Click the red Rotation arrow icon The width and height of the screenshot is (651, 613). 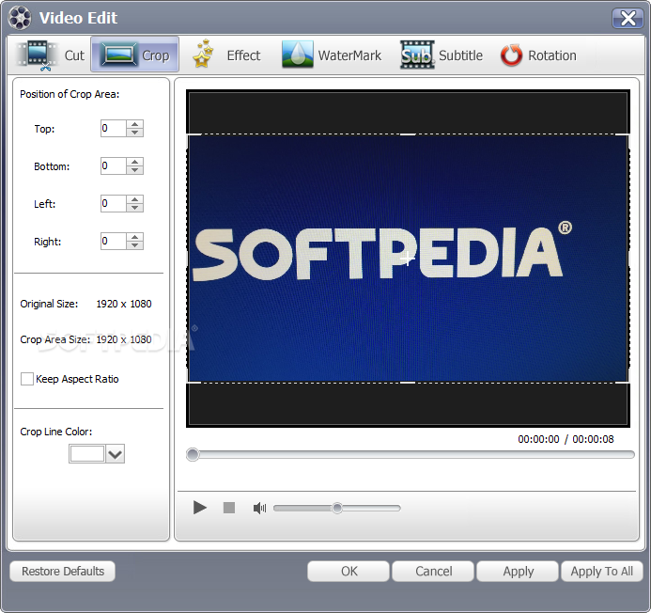(511, 55)
